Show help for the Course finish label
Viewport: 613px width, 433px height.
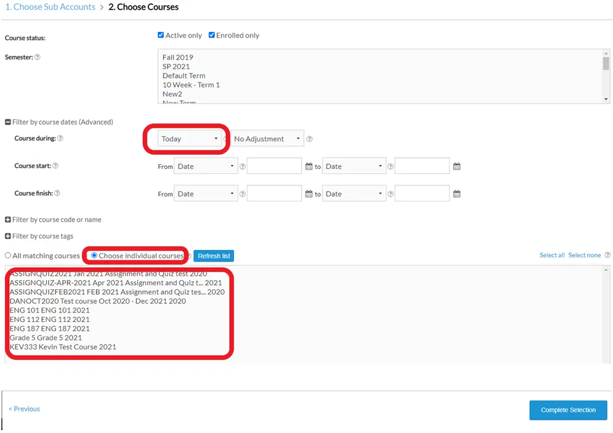tap(57, 193)
